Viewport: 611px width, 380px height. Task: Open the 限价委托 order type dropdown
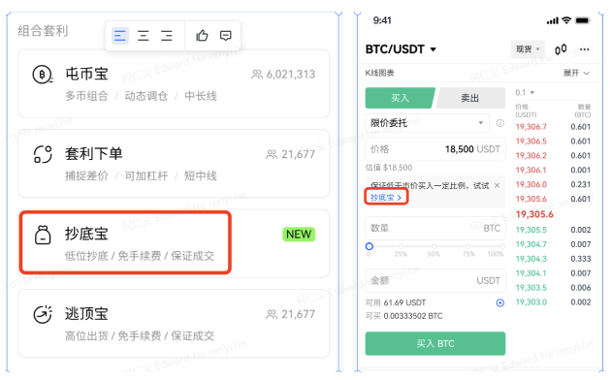[428, 123]
